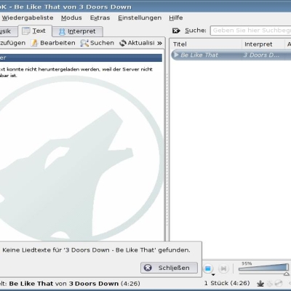Screen dimensions: 291x291
Task: Click the play indicator on the playlist row
Action: coord(176,55)
